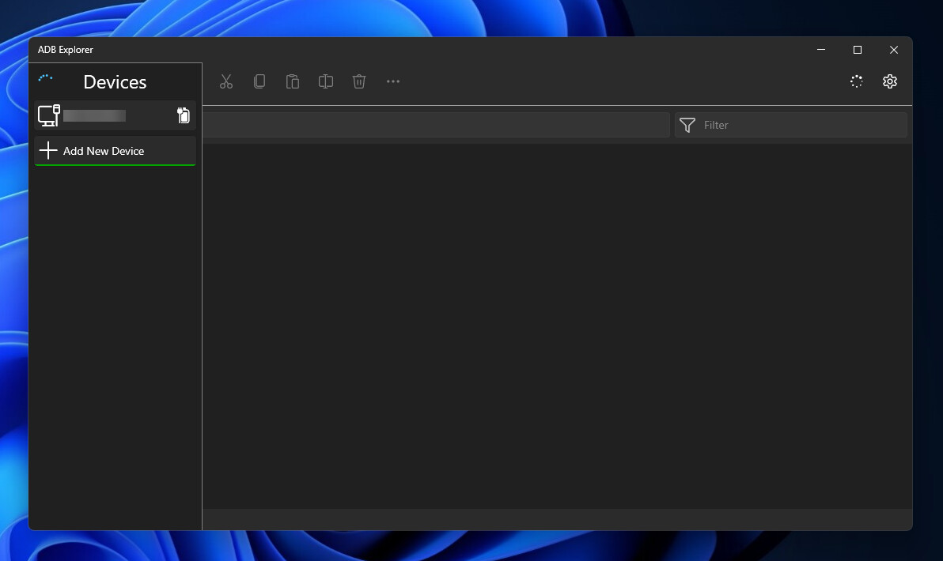This screenshot has height=561, width=943.
Task: Click the path navigation bar
Action: click(436, 125)
